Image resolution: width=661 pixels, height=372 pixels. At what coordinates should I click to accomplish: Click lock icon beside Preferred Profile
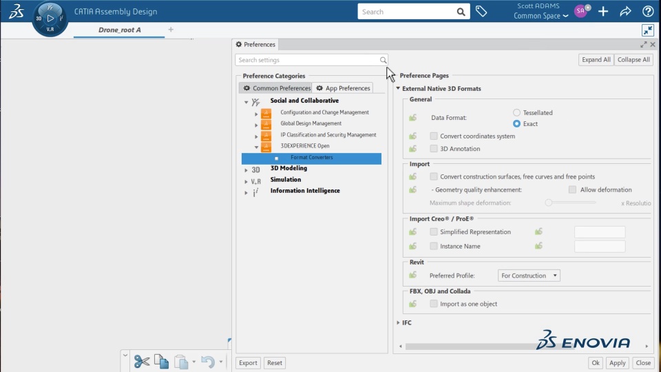(412, 275)
